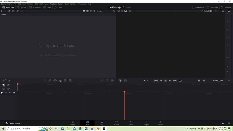Open the Titles panel
The image size is (233, 131).
pos(47,7)
